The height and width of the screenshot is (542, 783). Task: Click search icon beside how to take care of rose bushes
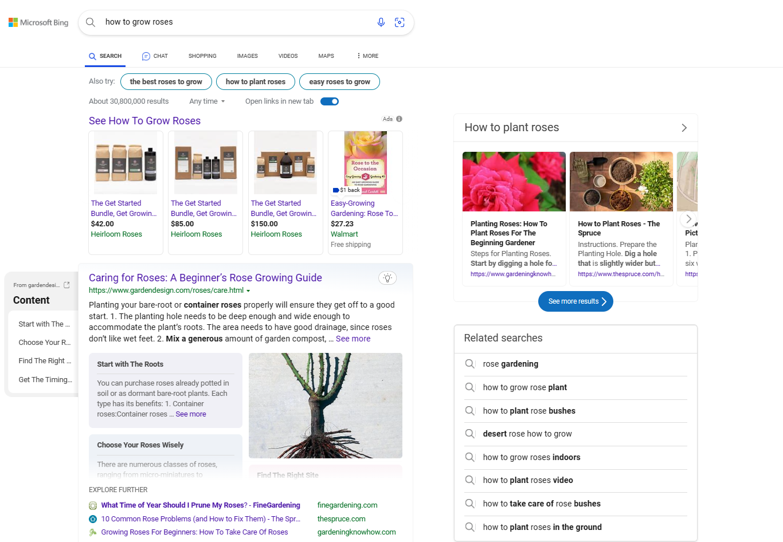470,504
